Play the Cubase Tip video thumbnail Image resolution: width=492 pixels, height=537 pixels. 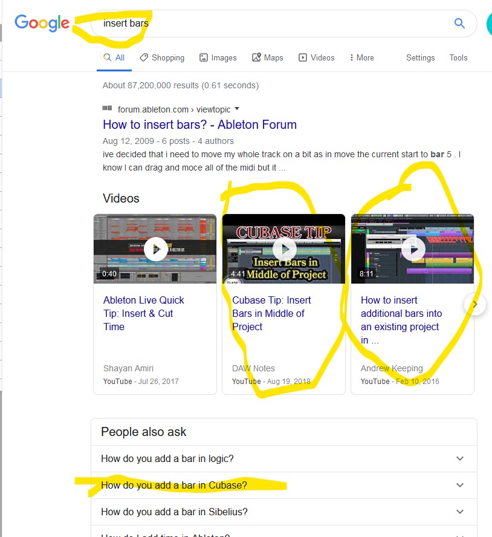pyautogui.click(x=284, y=249)
